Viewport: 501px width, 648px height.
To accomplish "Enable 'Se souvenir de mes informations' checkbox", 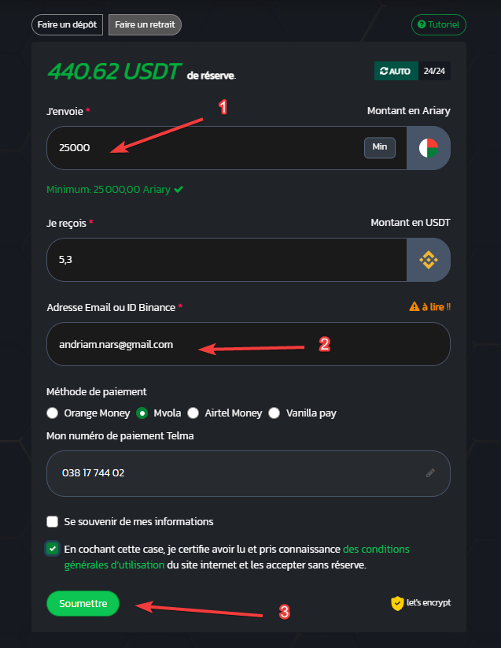I will point(53,521).
